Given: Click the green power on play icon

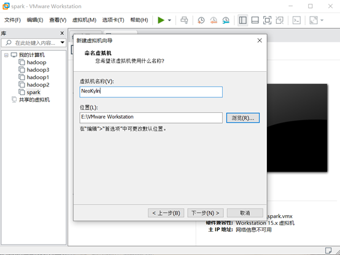Looking at the screenshot, I should (161, 20).
